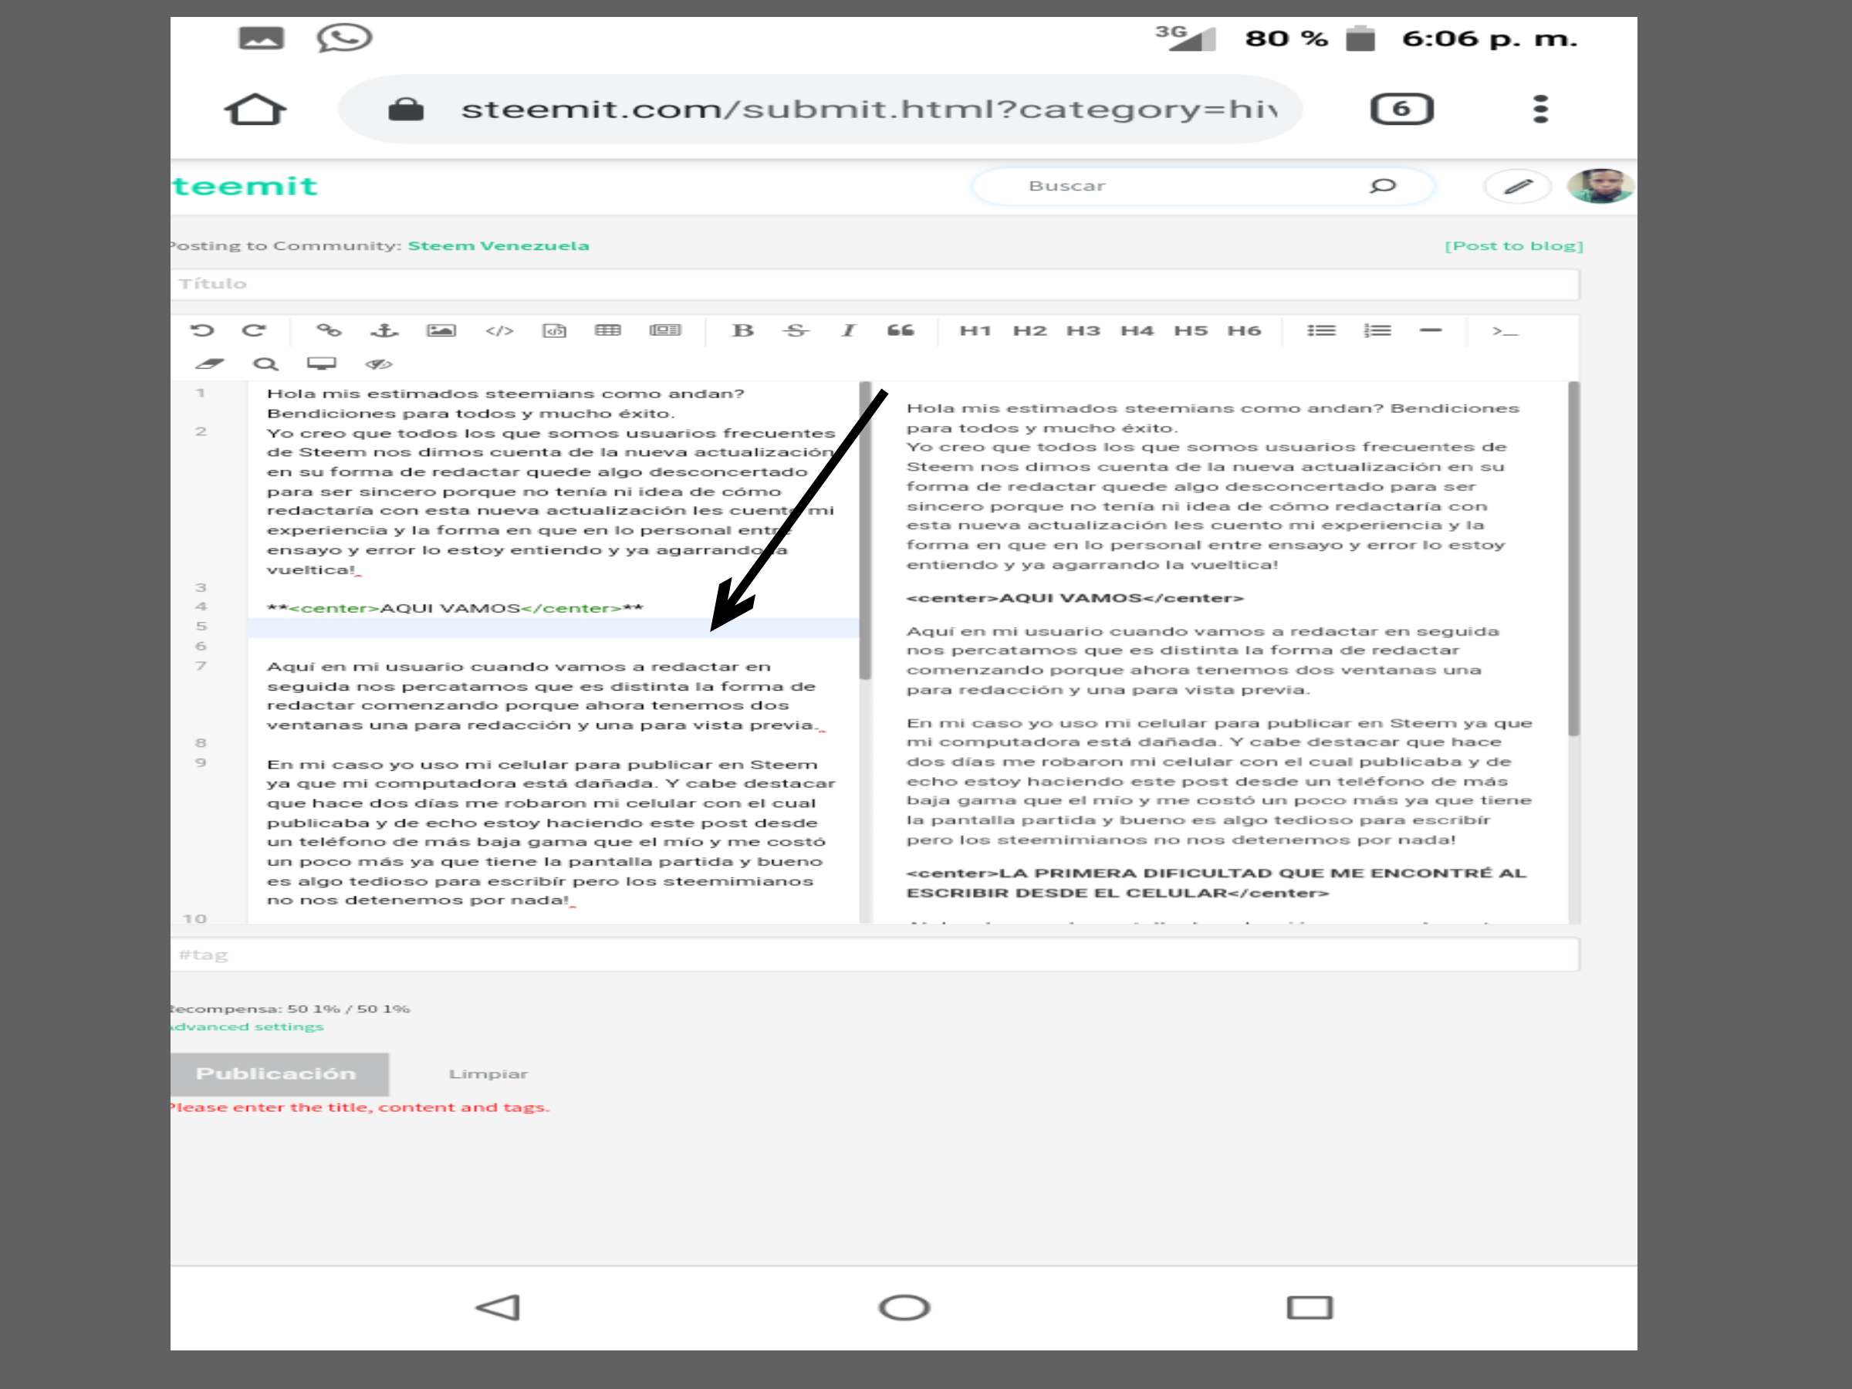The width and height of the screenshot is (1852, 1389).
Task: Insert an anchor with the anchor icon
Action: [x=384, y=331]
